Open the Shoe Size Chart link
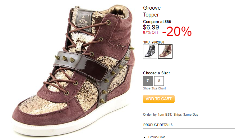Viewport: 235px width, 139px height. (x=155, y=88)
